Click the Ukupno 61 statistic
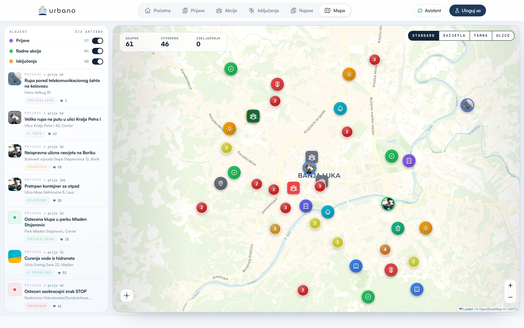The image size is (524, 328). click(132, 42)
